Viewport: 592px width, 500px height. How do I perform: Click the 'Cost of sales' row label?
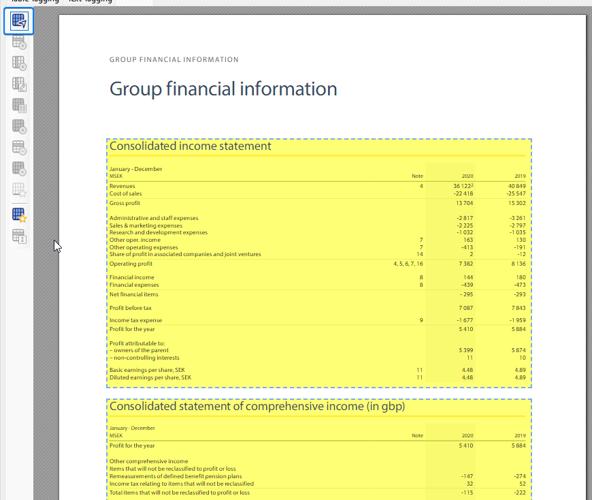[x=126, y=193]
